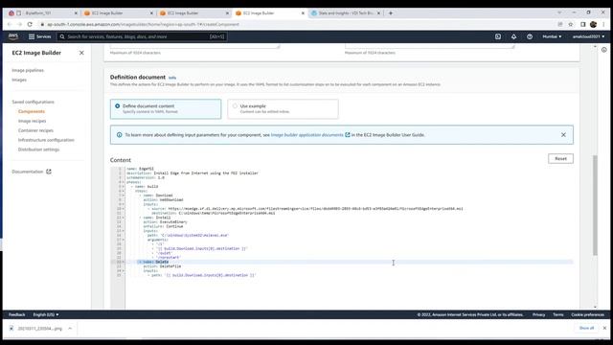613x345 pixels.
Task: Open Infrastructure configuration in the side navigation
Action: coord(46,140)
